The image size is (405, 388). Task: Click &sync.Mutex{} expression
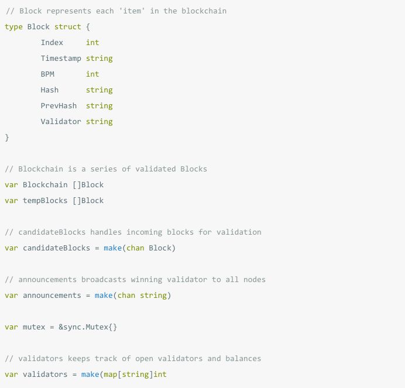click(88, 327)
